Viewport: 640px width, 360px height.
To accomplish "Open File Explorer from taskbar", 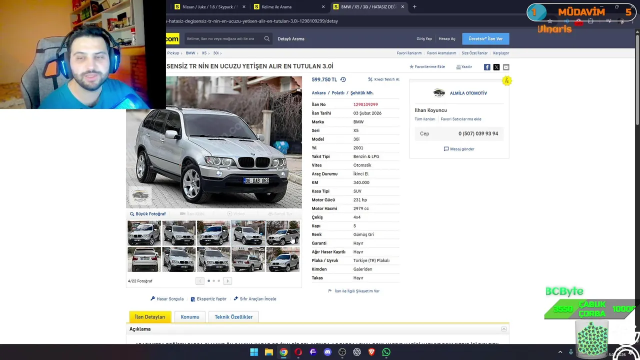I will (x=269, y=352).
